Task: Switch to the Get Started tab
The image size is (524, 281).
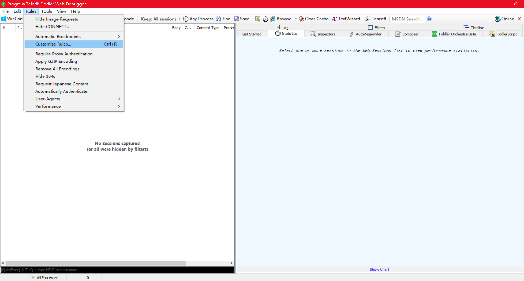Action: coord(252,34)
